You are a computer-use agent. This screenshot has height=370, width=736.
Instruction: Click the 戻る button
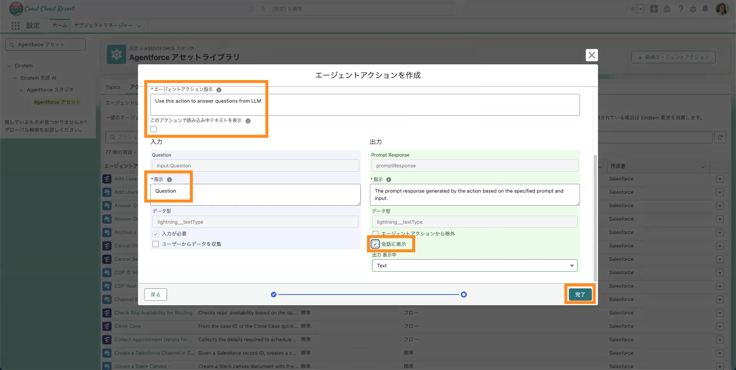pos(156,295)
